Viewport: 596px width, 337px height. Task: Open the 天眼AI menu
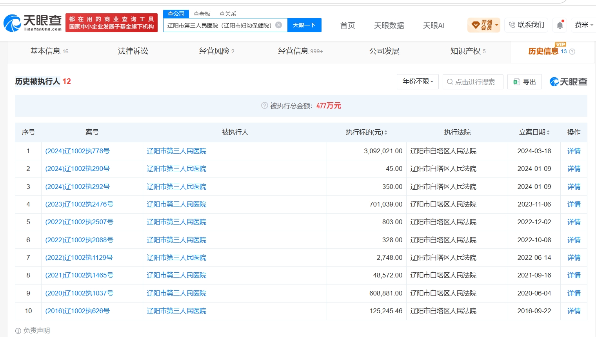click(x=434, y=25)
